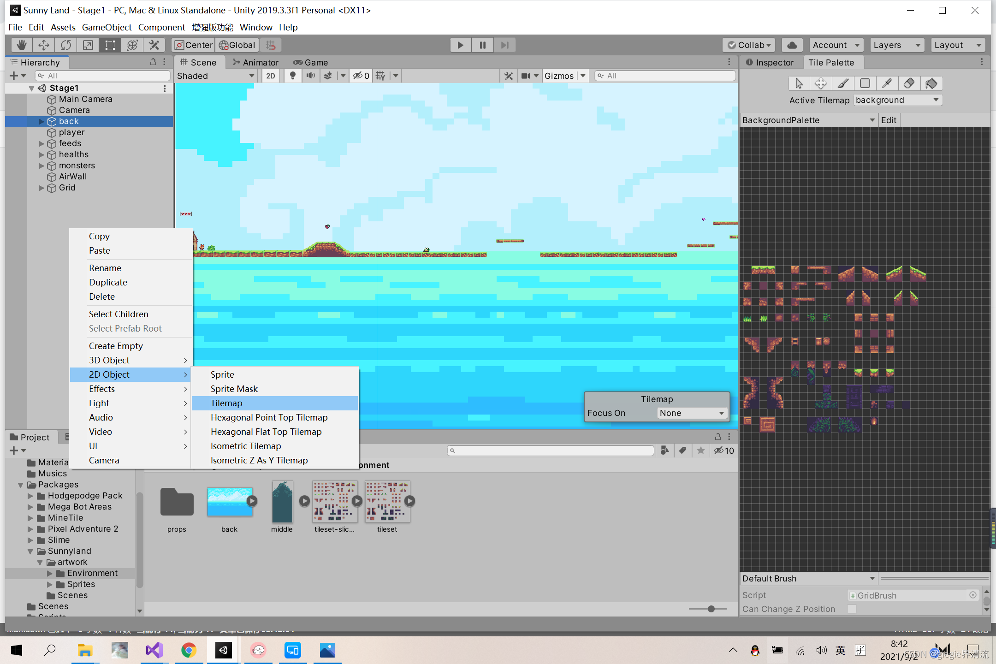Toggle 2D view mode in Scene
996x664 pixels.
pos(271,76)
